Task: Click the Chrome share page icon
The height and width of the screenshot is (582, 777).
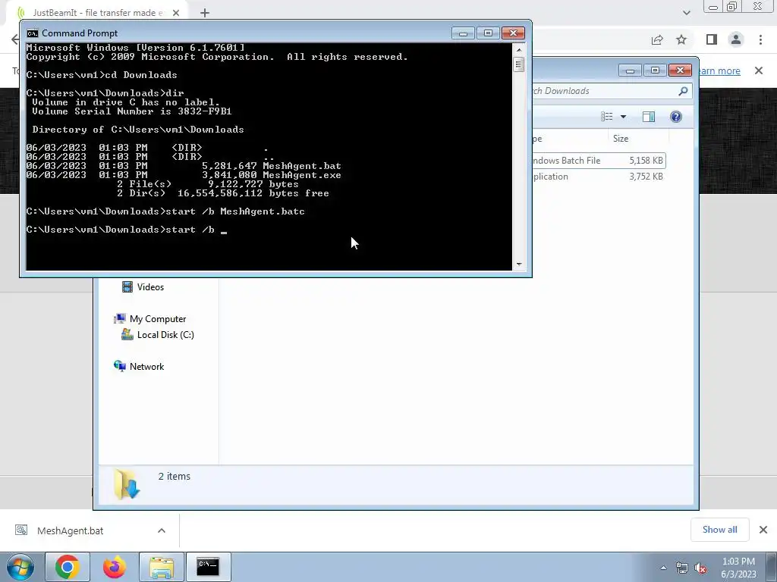Action: pos(657,40)
